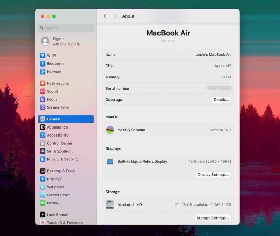Click the Desktop & Dock icon
The height and width of the screenshot is (236, 280).
coord(42,171)
